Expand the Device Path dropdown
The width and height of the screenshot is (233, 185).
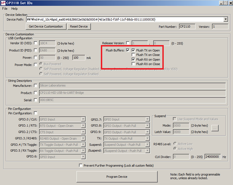[226, 19]
